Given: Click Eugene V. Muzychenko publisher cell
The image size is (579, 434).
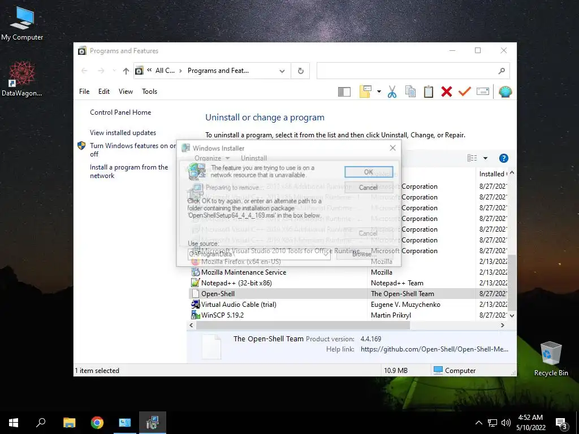Looking at the screenshot, I should tap(405, 305).
